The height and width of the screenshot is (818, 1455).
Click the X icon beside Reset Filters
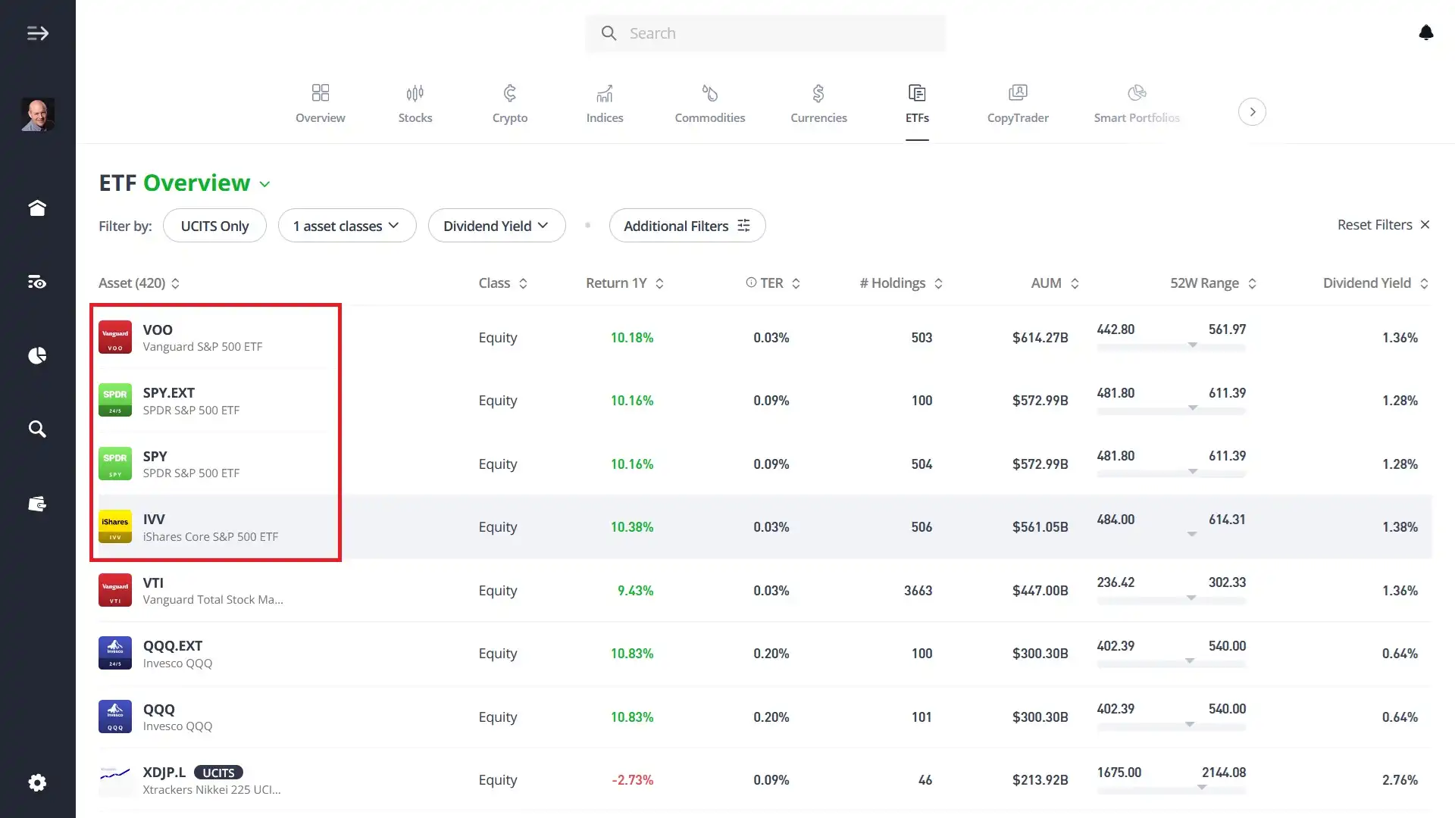(1425, 225)
